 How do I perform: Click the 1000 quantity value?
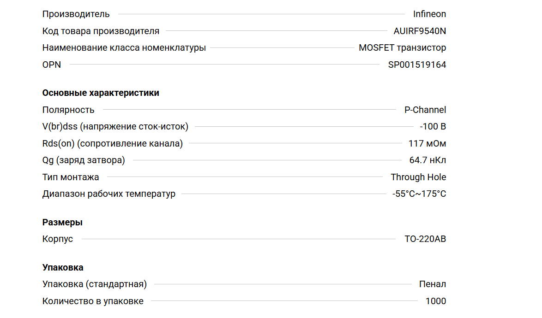tap(436, 301)
